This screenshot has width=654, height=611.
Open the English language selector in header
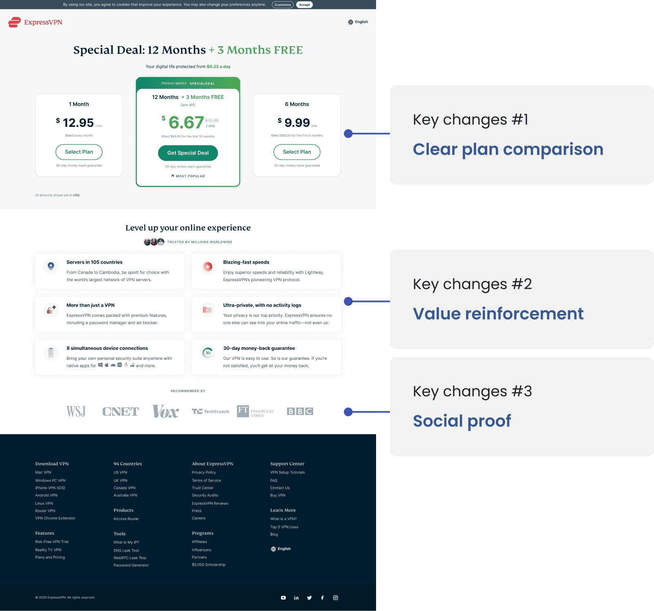[x=358, y=22]
